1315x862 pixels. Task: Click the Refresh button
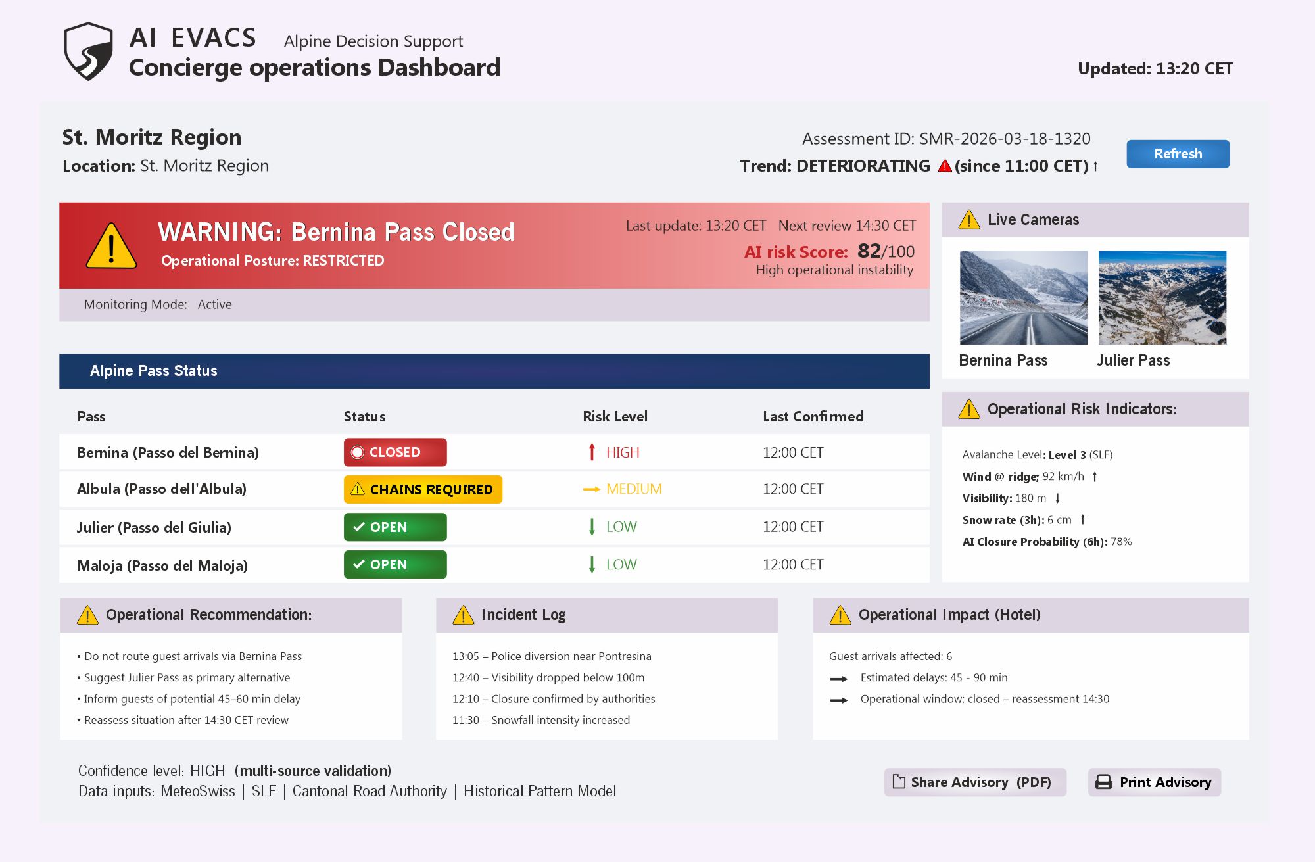click(1178, 154)
